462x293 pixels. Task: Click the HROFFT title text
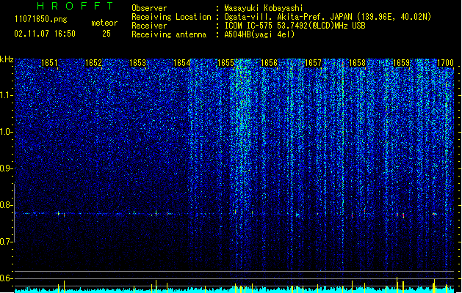point(75,6)
